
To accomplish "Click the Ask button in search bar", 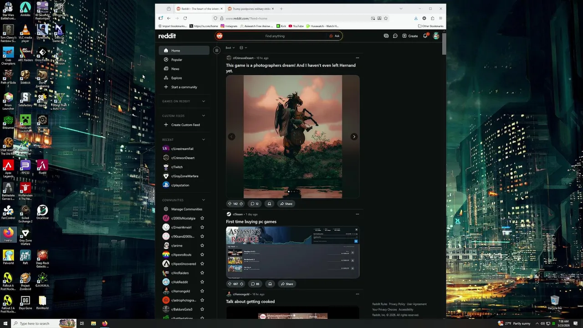I will click(x=334, y=36).
